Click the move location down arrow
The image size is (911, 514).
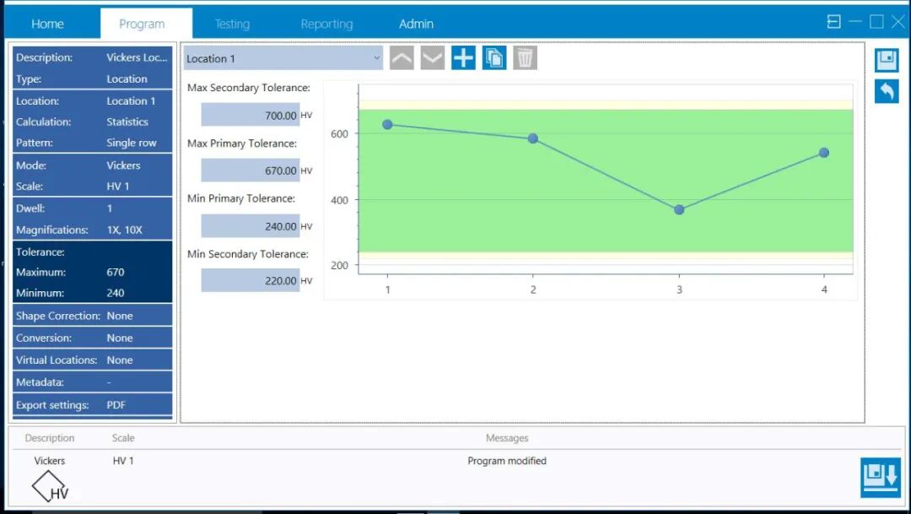(432, 58)
